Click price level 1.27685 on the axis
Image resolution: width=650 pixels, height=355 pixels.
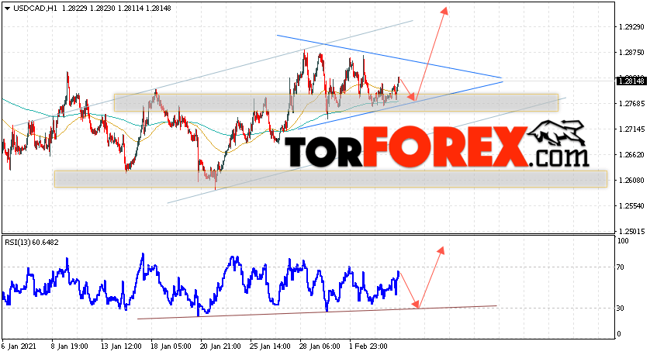click(631, 104)
